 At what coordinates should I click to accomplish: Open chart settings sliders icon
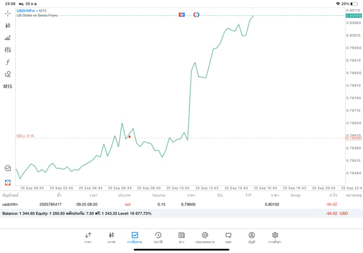pos(7,50)
